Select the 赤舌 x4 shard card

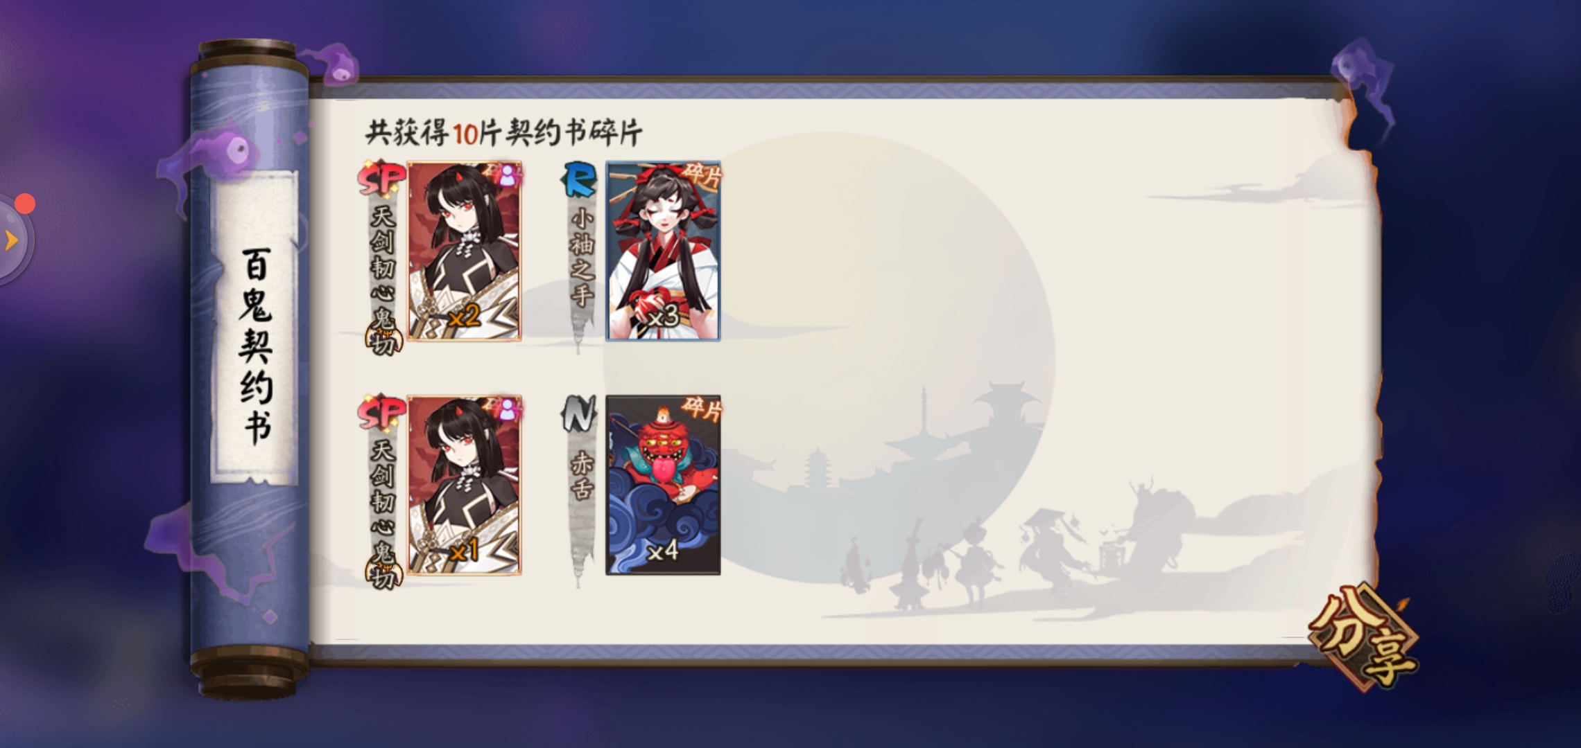pyautogui.click(x=663, y=485)
